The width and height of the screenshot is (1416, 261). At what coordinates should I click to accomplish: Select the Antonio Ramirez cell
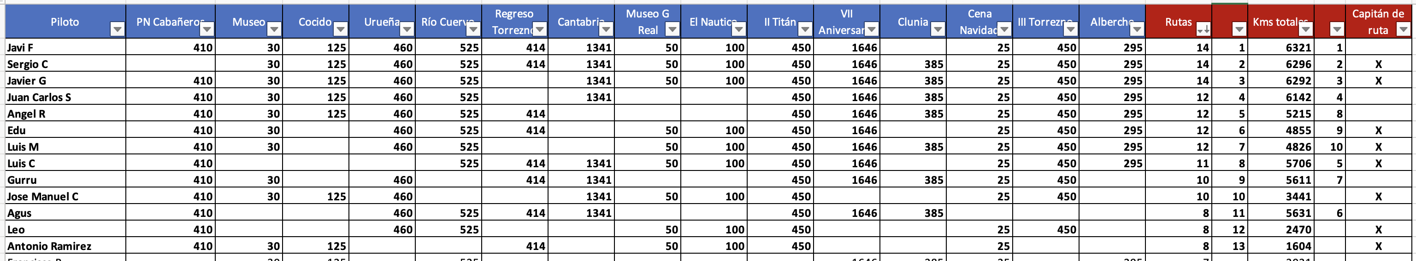[x=65, y=246]
